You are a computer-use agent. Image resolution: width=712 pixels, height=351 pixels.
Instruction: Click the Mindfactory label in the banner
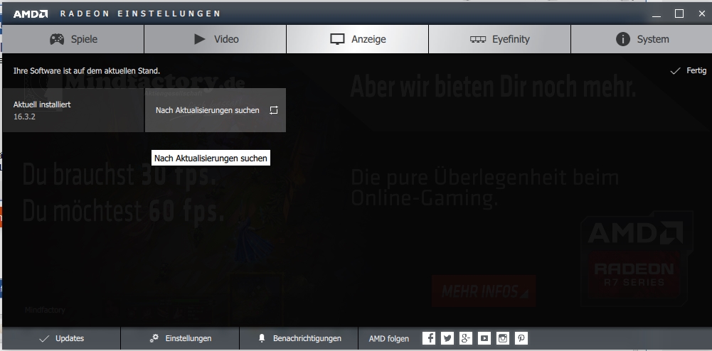point(45,310)
